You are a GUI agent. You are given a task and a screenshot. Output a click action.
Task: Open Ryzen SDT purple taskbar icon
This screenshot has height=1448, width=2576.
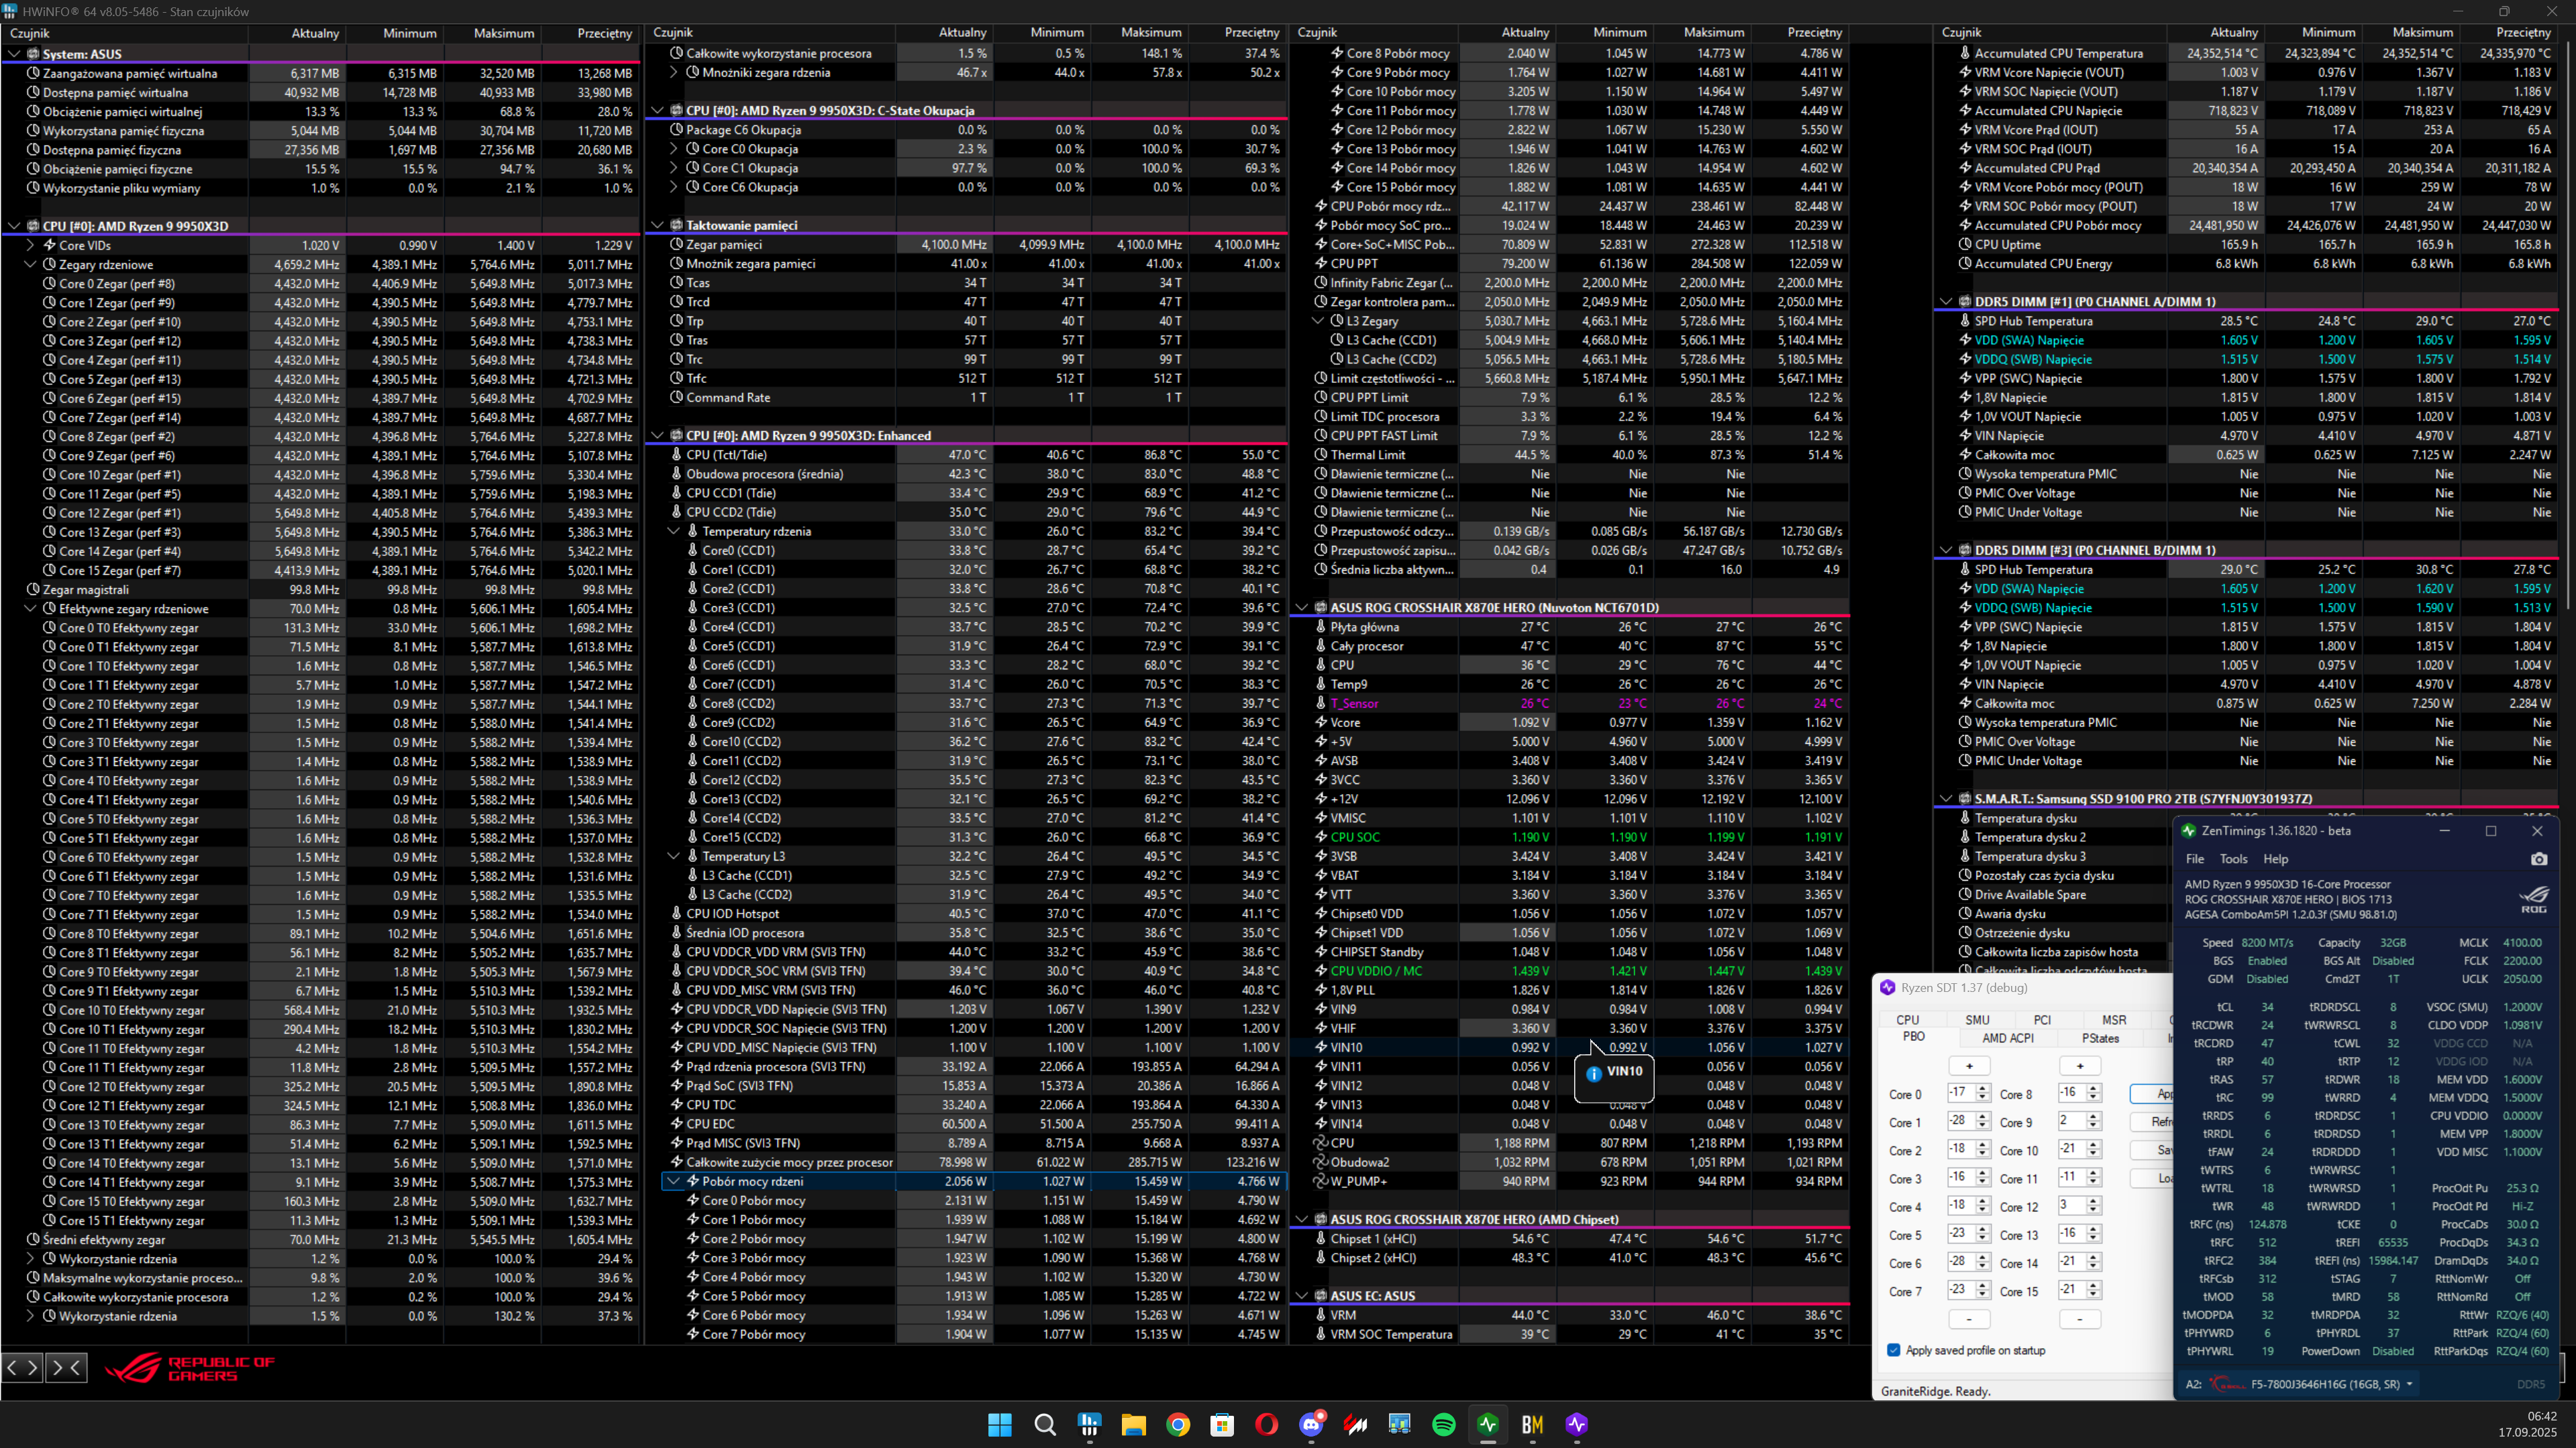coord(1576,1424)
